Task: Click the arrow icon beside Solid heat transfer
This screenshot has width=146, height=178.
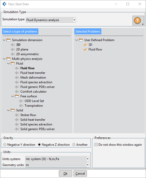Action: pyautogui.click(x=17, y=120)
